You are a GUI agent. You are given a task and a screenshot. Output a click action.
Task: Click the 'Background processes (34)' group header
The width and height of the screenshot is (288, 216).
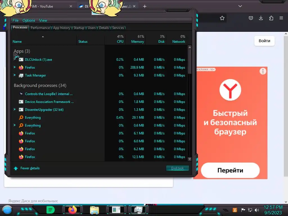tap(40, 85)
